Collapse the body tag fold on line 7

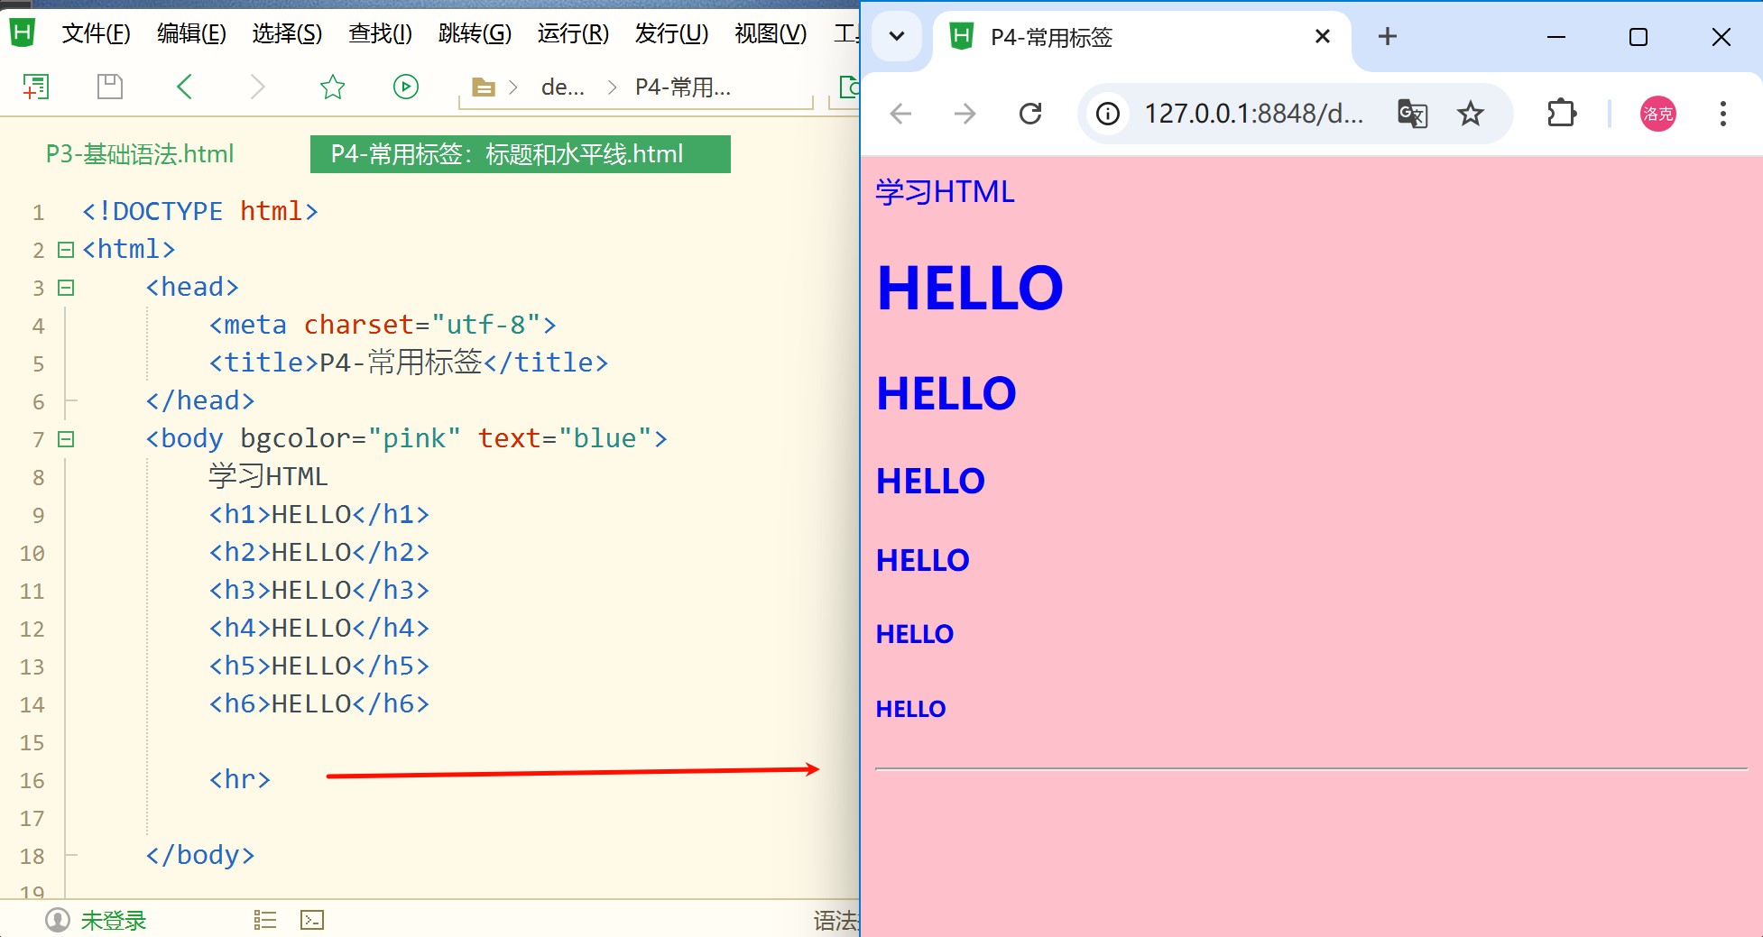(x=66, y=439)
